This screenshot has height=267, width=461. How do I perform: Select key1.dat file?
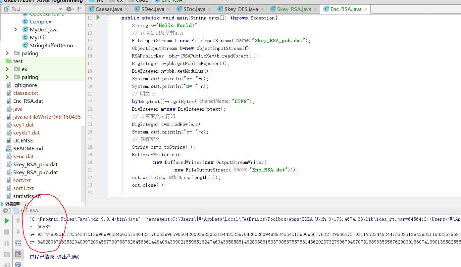click(x=24, y=125)
